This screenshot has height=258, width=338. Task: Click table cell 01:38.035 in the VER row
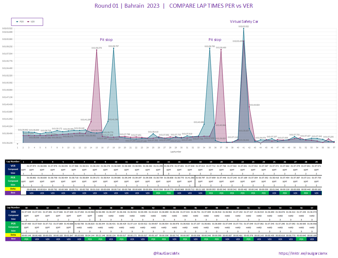(x=63, y=166)
